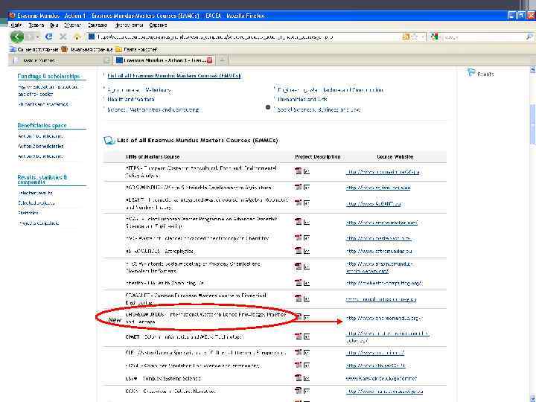The image size is (536, 402).
Task: Open Engineering, Manufacture and Construction link
Action: click(x=331, y=90)
